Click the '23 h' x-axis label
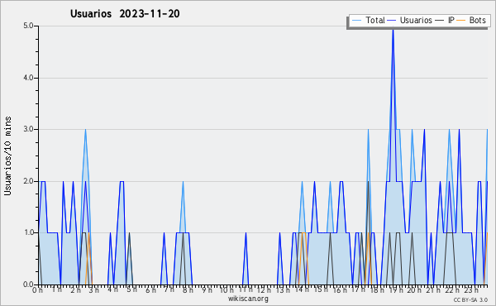The height and width of the screenshot is (306, 496). [x=470, y=290]
